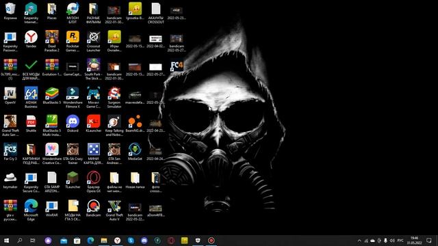Select the green checkmark ВСЕ МОДЫ icon
Image resolution: width=438 pixels, height=246 pixels.
[x=31, y=69]
